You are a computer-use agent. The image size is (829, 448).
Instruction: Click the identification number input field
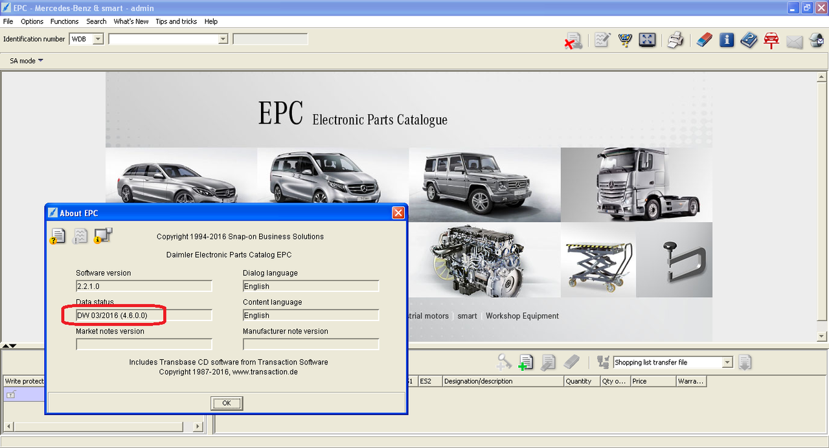click(163, 39)
